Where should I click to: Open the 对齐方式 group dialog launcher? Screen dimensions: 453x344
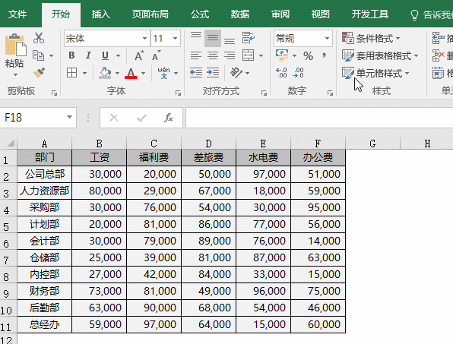point(264,93)
